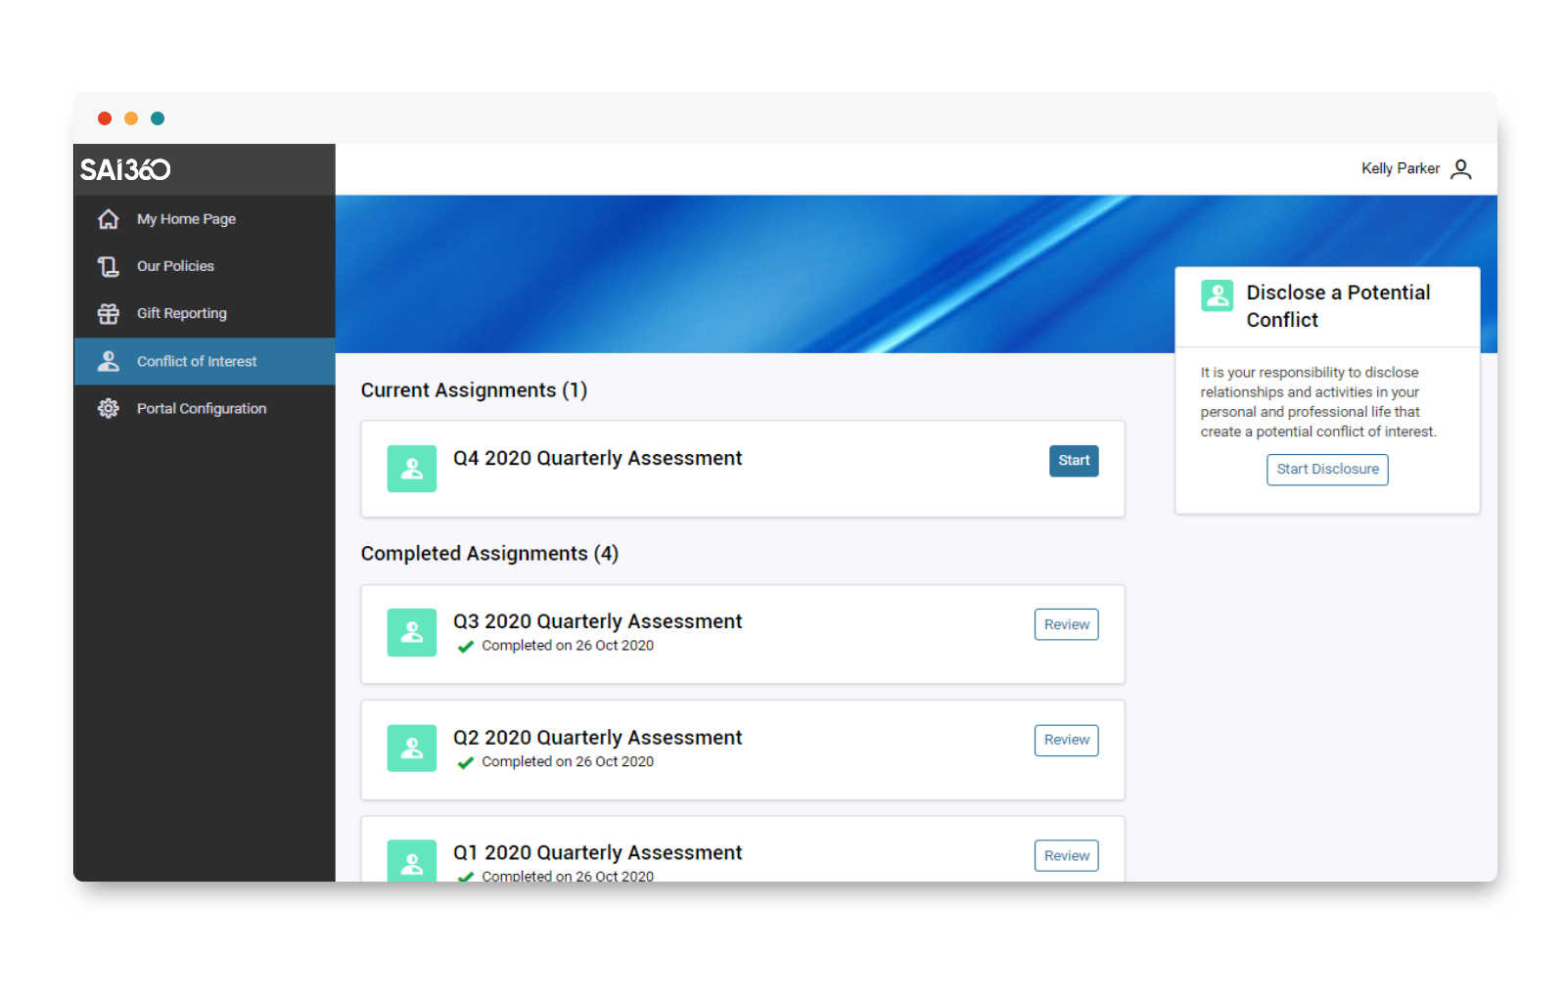Open Portal Configuration gear icon
Screen dimensions: 1566x1000
(108, 408)
